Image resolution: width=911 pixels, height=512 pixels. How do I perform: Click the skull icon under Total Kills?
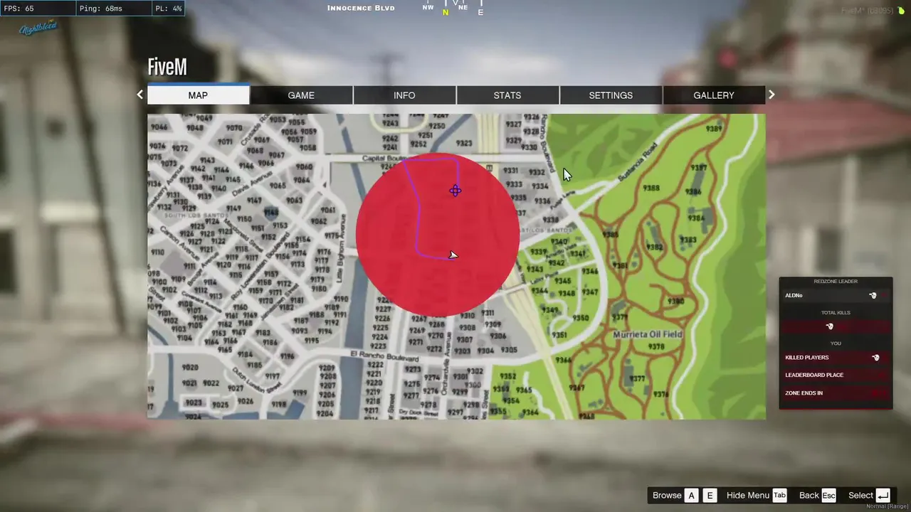click(829, 326)
